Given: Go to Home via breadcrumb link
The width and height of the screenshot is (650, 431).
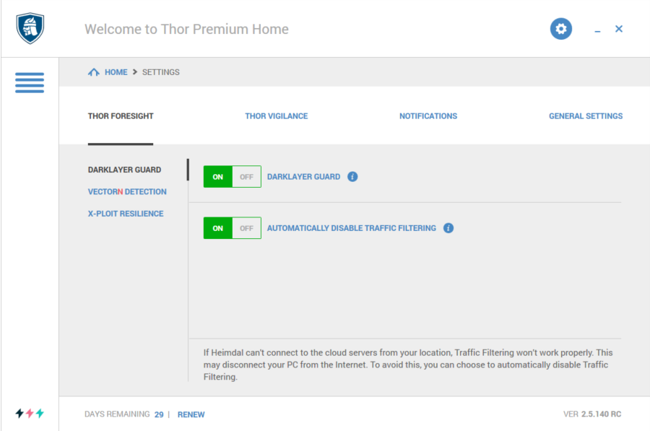Looking at the screenshot, I should [116, 72].
